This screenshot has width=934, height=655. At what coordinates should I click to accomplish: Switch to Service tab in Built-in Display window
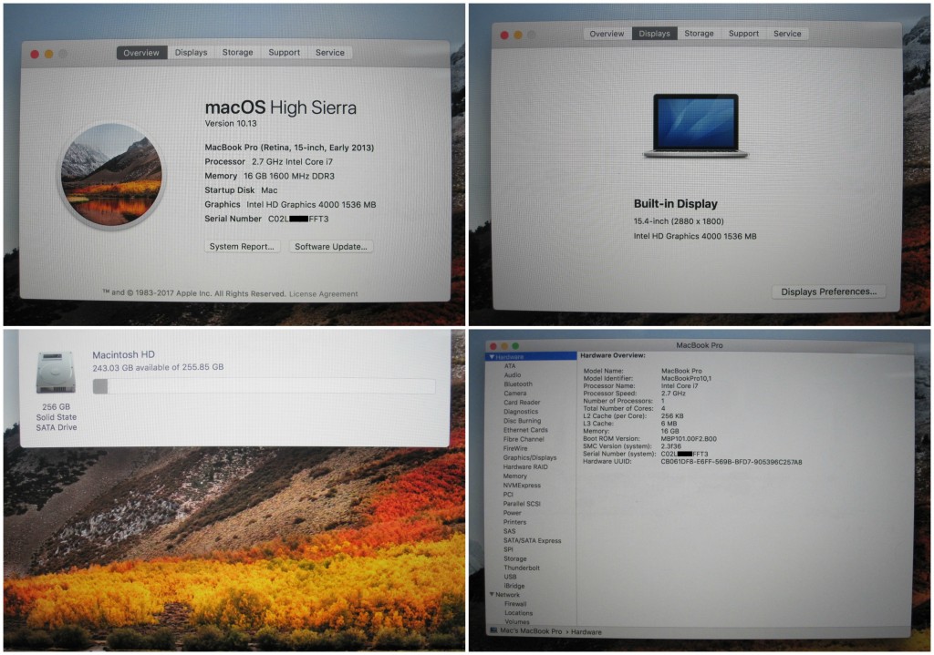(787, 34)
